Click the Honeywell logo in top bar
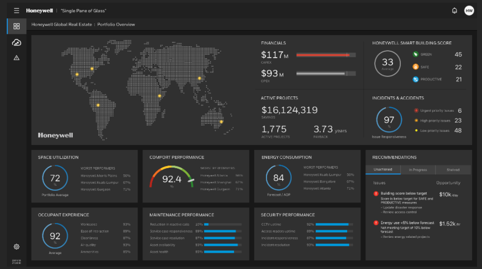Viewport: 482px width, 269px height. [x=39, y=11]
